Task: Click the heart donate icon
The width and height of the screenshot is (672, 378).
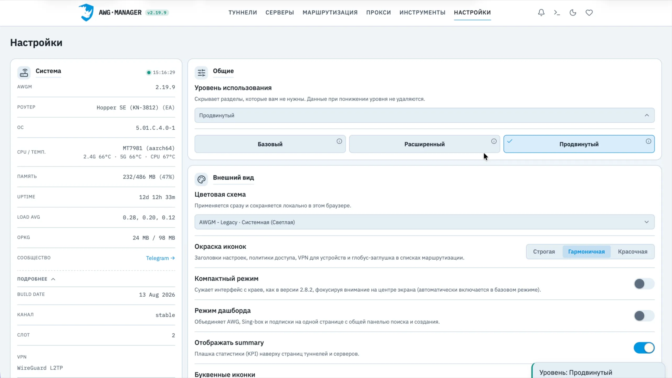Action: click(x=589, y=12)
